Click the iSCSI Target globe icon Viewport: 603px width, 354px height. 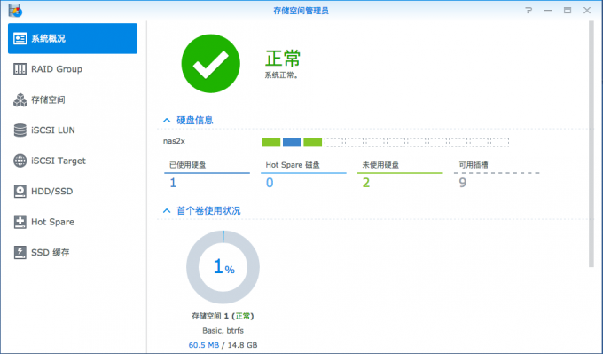tap(20, 161)
